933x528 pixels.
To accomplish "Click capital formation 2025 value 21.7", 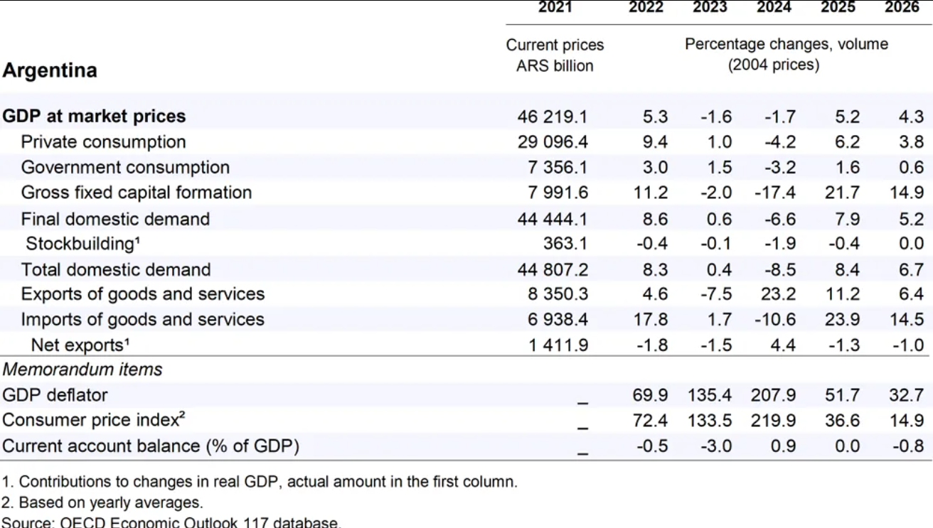I will coord(843,193).
